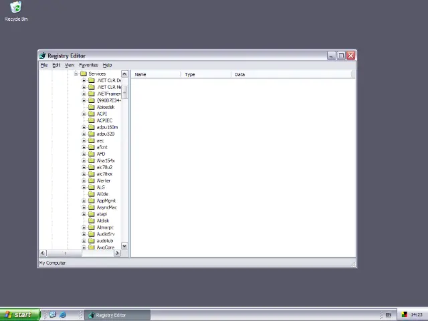
Task: Click the taskbar clock showing 14:23
Action: (x=416, y=315)
